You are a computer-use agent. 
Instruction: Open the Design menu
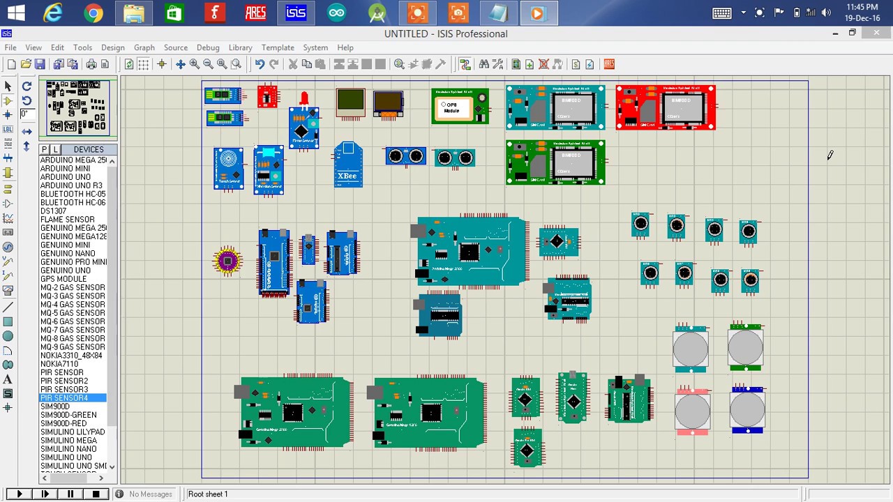pyautogui.click(x=112, y=47)
